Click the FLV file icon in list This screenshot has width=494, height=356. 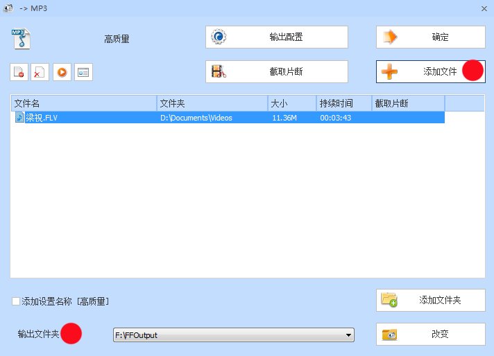point(19,117)
